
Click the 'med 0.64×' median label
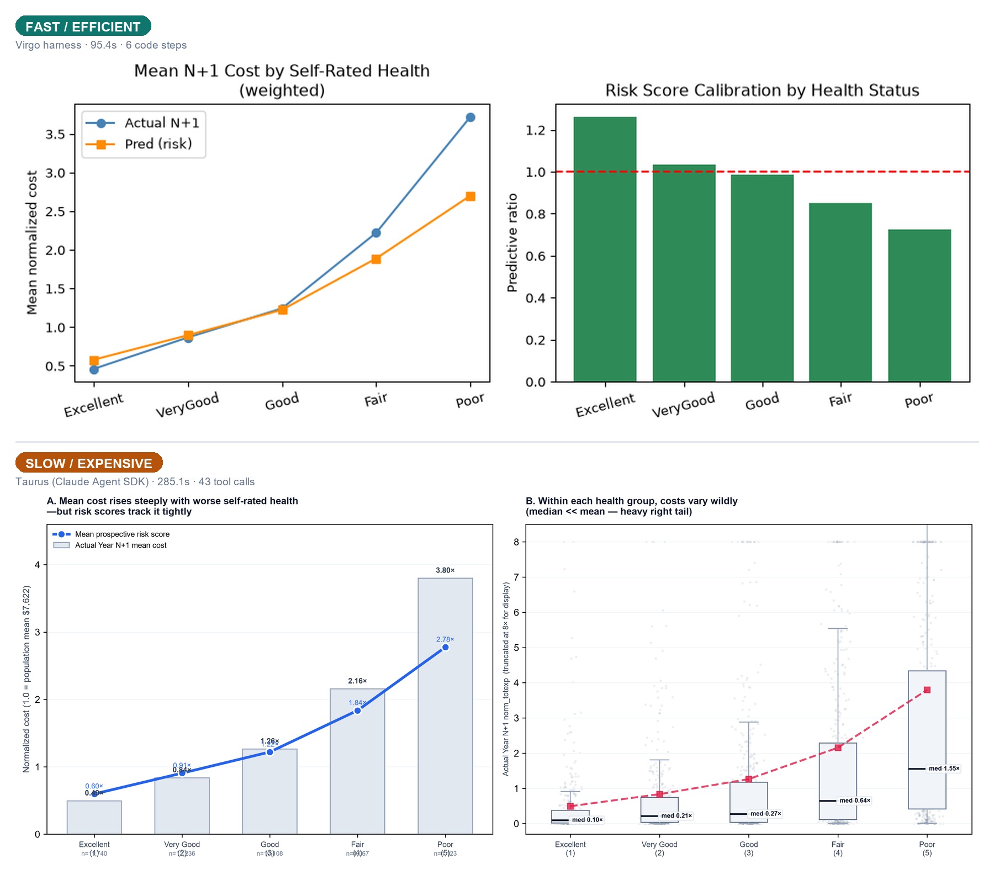(x=855, y=801)
